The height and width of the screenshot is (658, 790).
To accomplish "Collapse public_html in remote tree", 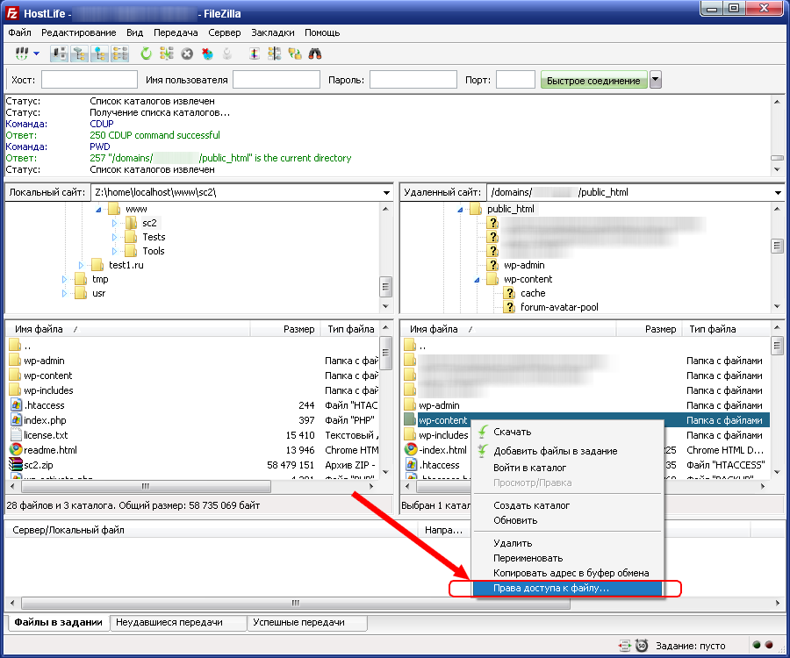I will (x=459, y=210).
